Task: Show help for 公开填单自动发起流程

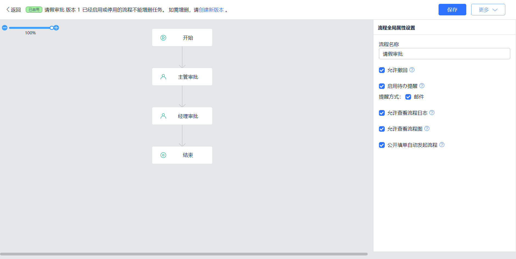Action: 442,145
